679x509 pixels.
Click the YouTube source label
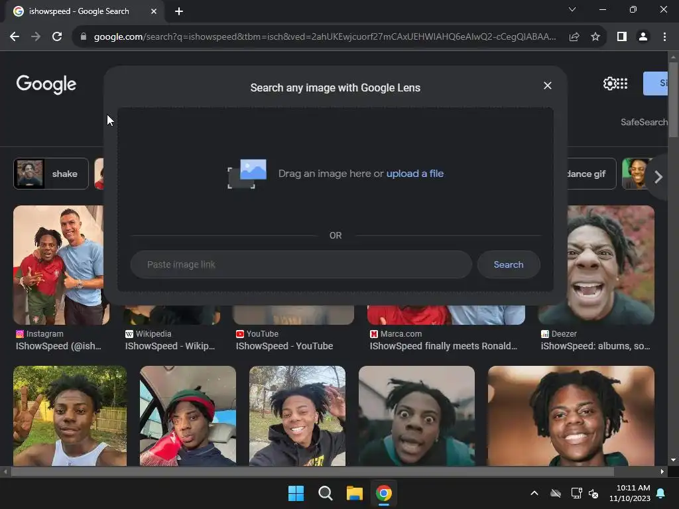point(263,334)
